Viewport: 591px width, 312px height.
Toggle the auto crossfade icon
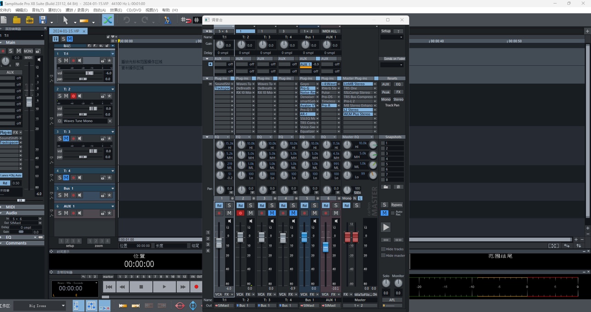[108, 20]
